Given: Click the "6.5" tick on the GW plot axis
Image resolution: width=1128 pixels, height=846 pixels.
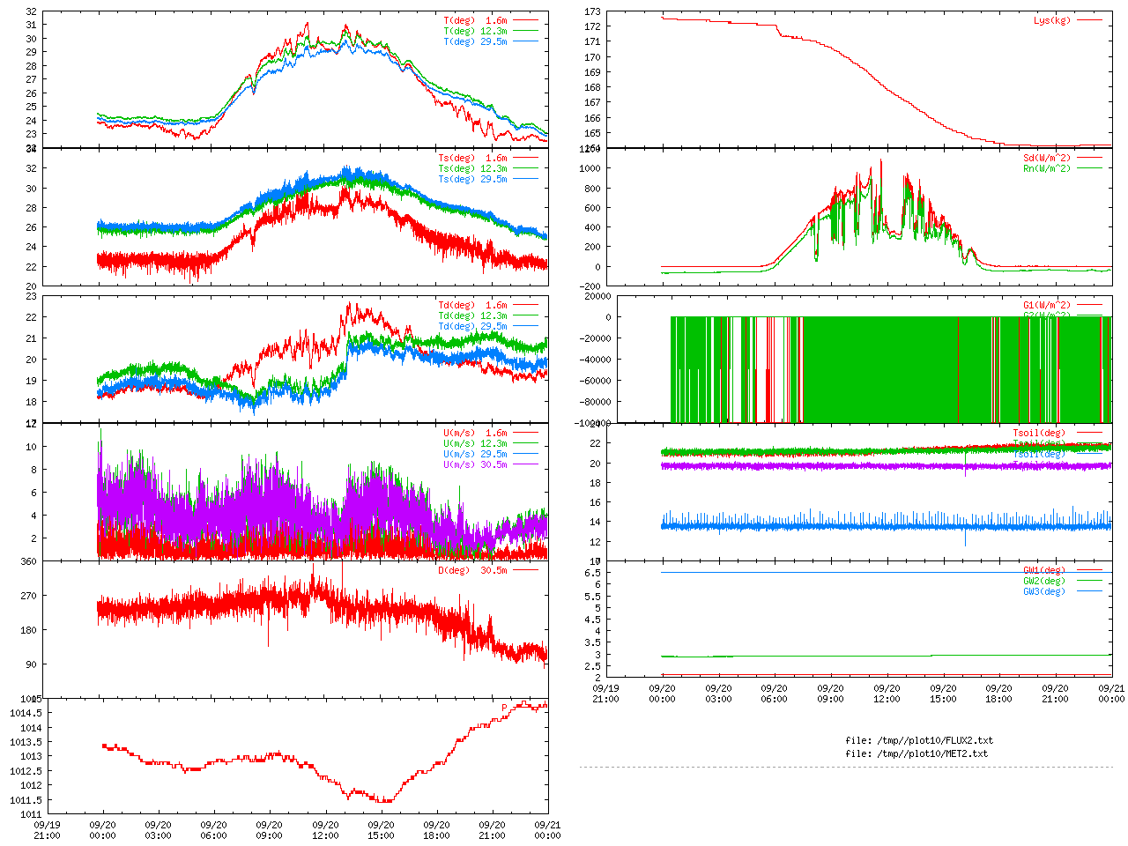Looking at the screenshot, I should (593, 573).
